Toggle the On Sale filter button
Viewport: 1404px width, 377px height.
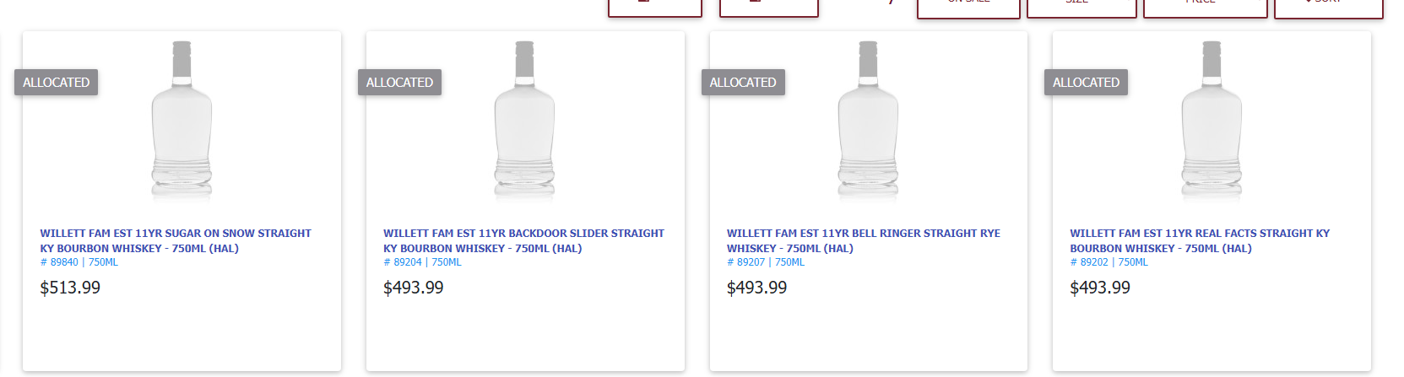pyautogui.click(x=968, y=7)
